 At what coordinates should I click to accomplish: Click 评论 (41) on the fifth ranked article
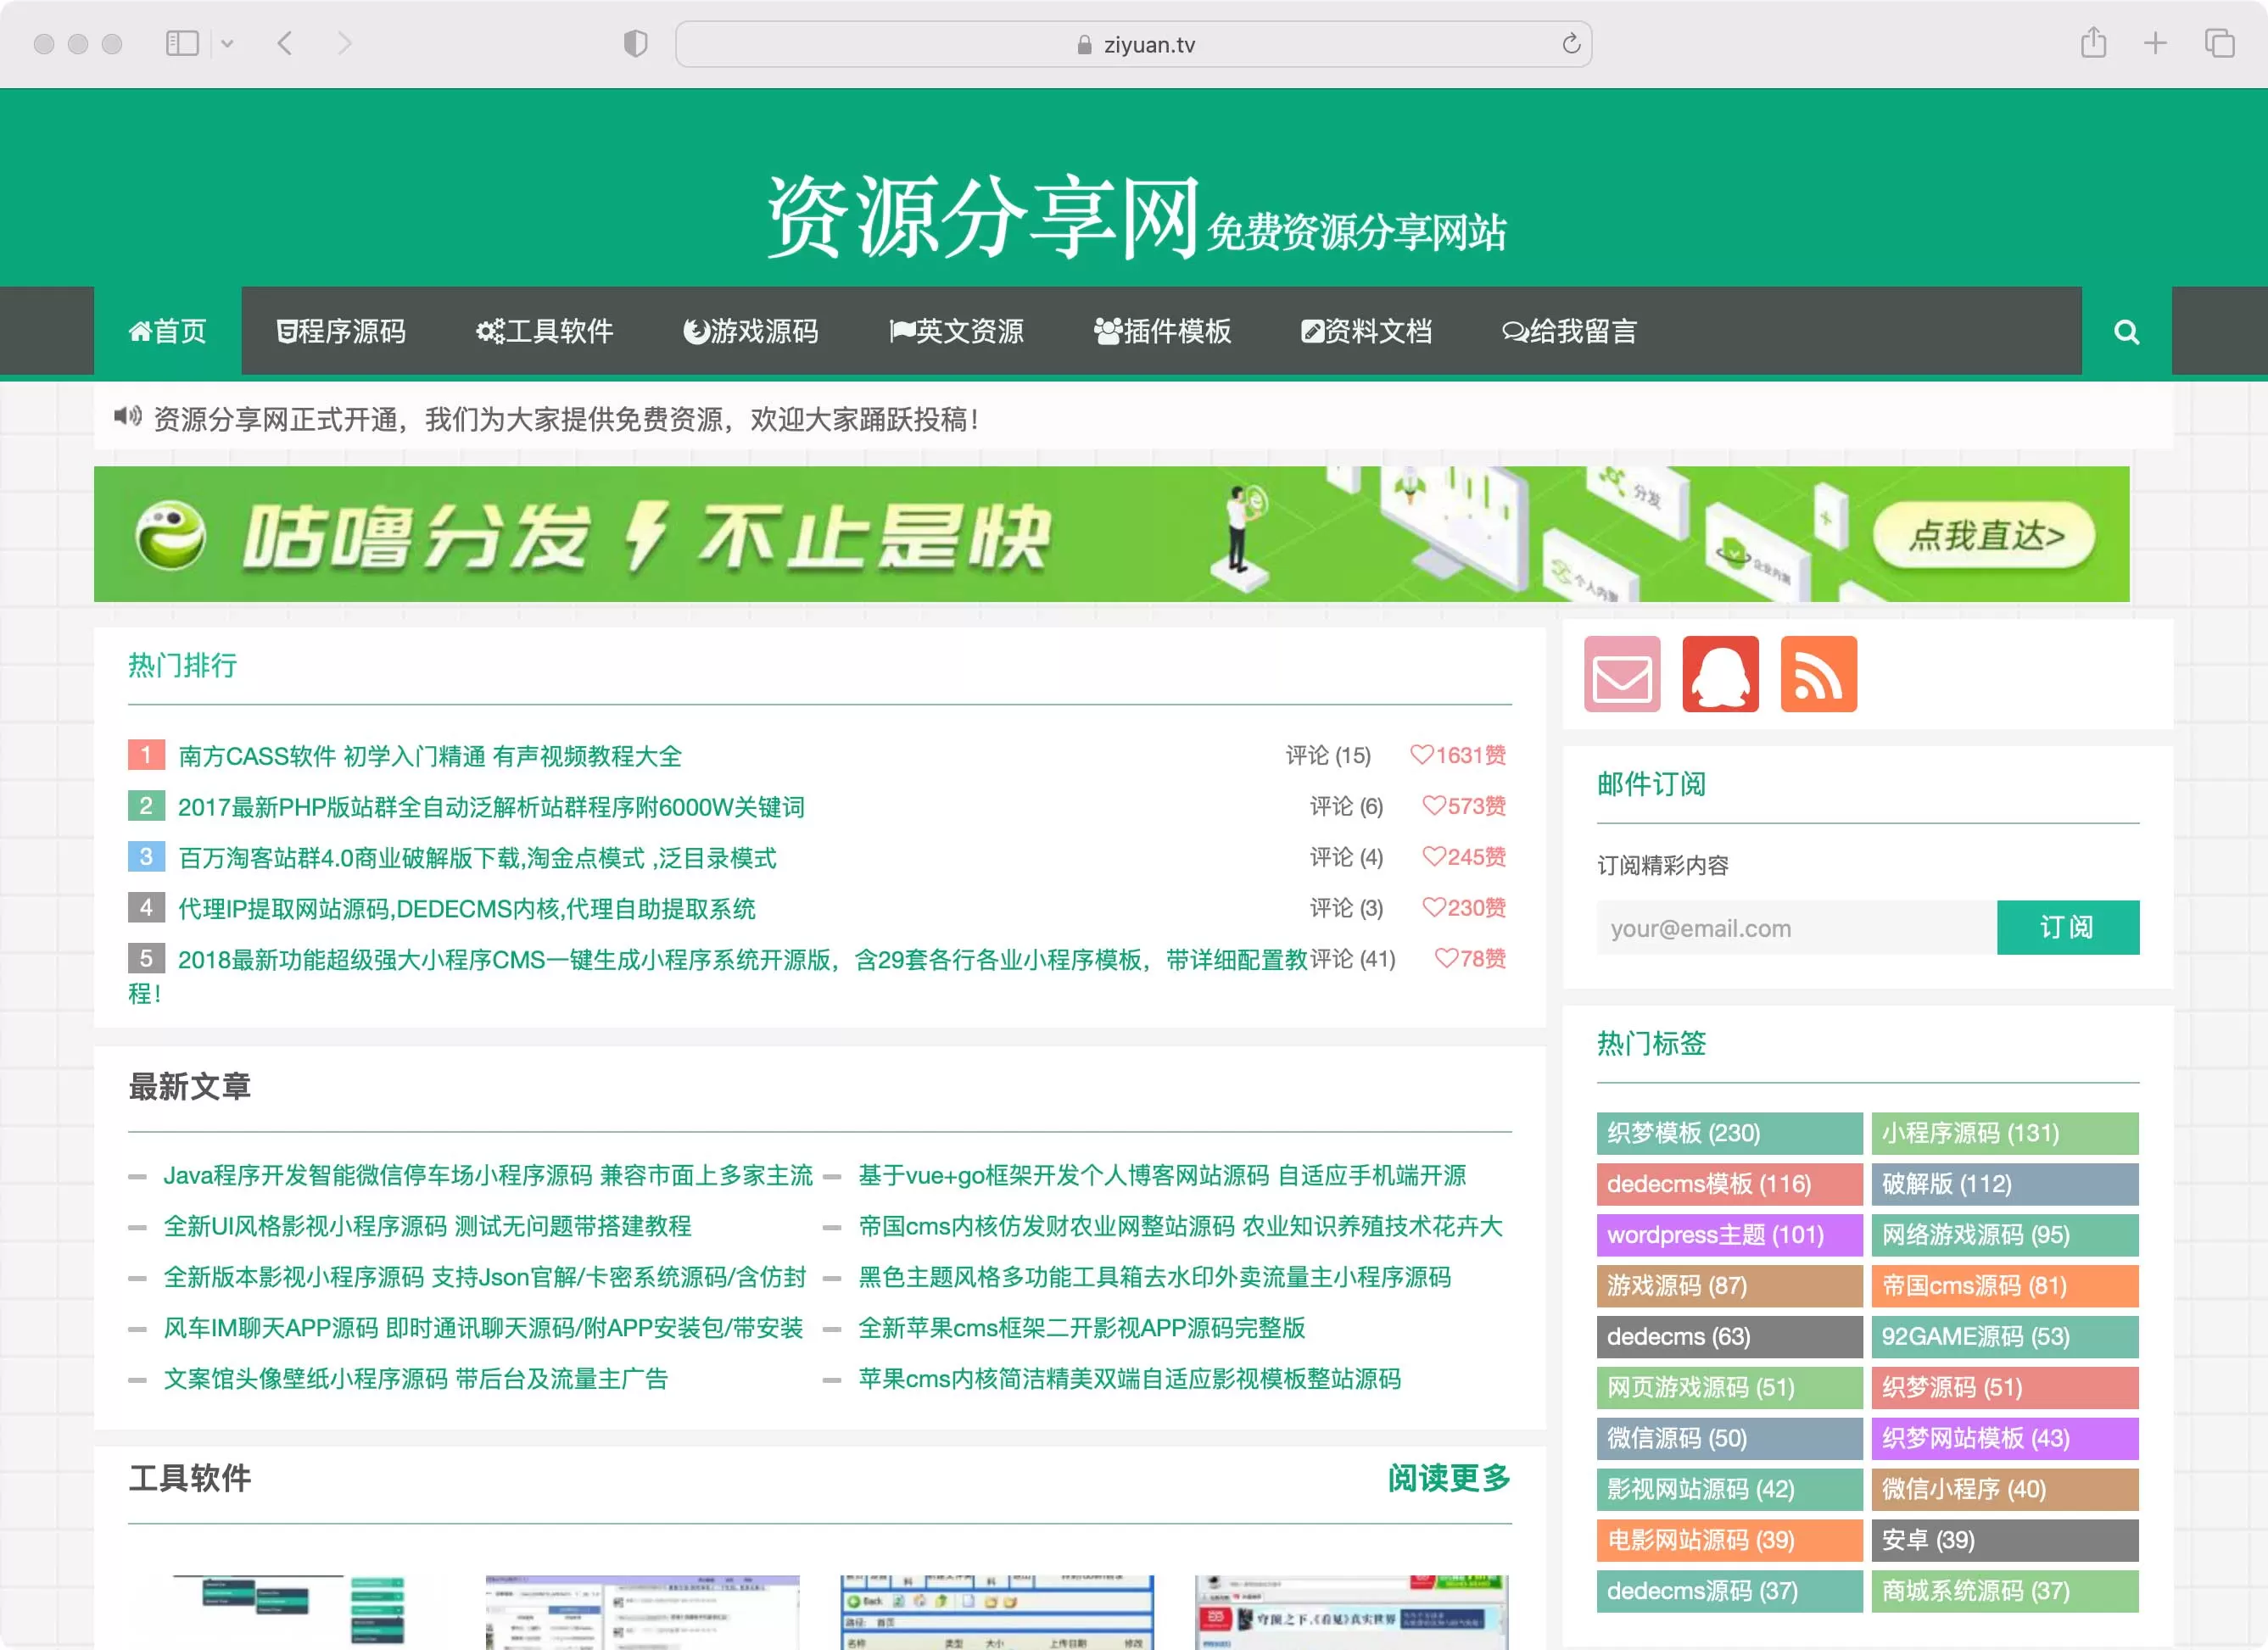pos(1352,960)
